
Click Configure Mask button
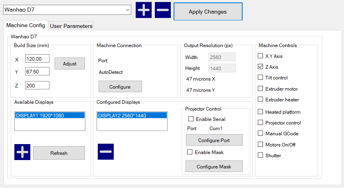click(214, 166)
